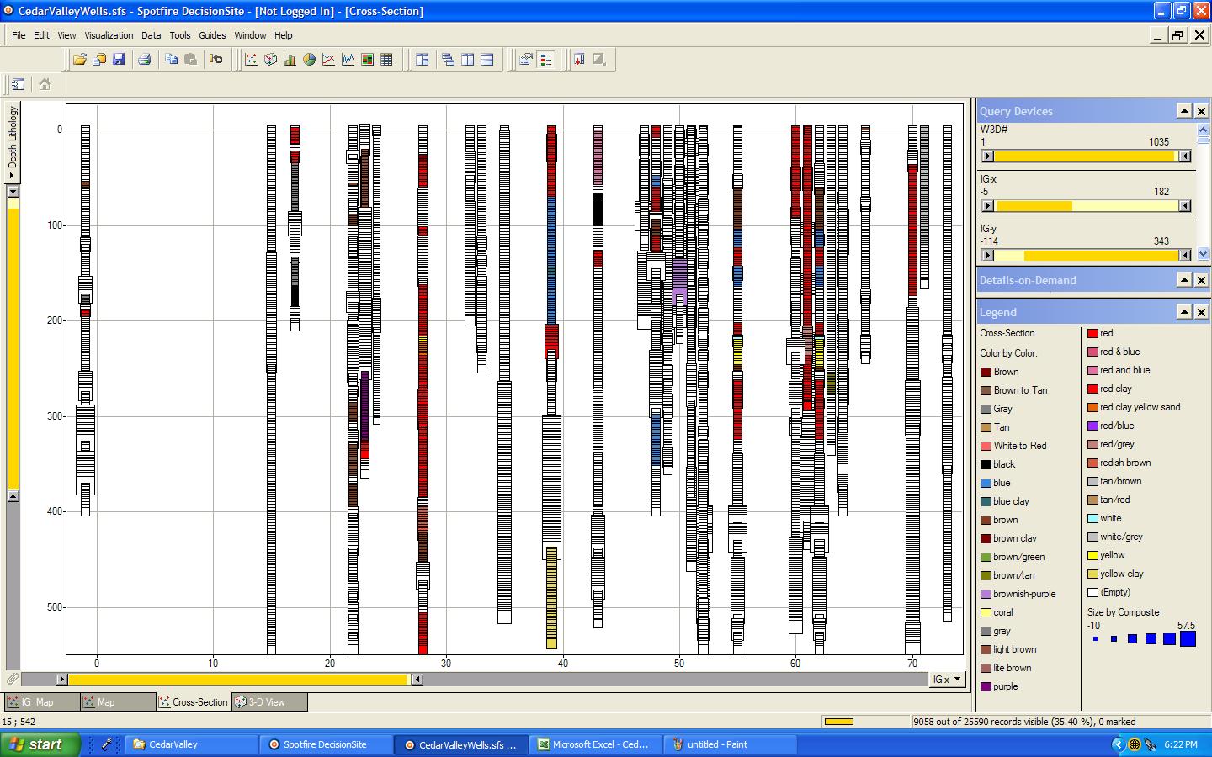The image size is (1212, 757).
Task: Click the Copy toolbar icon
Action: click(171, 60)
